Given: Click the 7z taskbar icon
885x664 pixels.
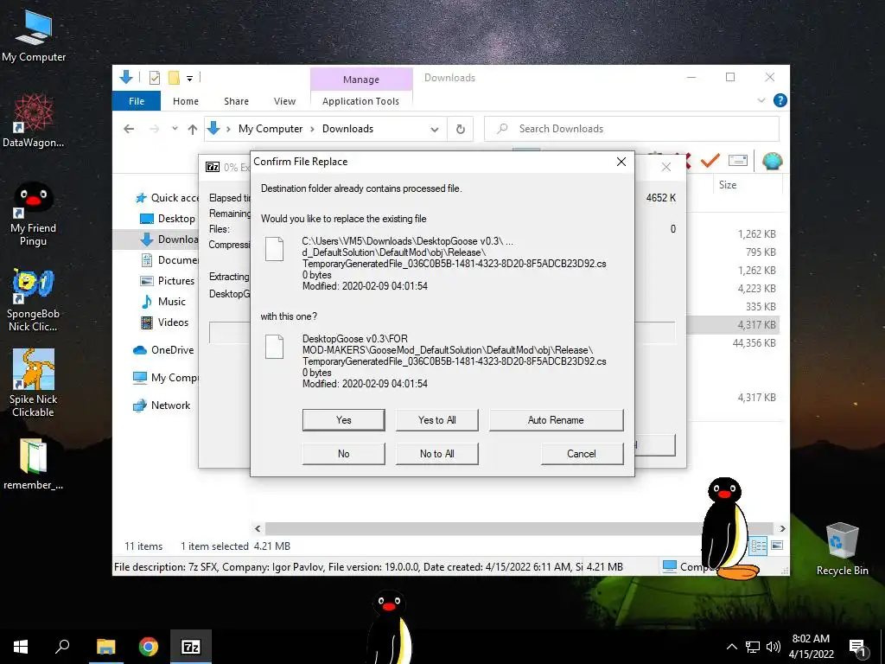Looking at the screenshot, I should click(x=191, y=647).
